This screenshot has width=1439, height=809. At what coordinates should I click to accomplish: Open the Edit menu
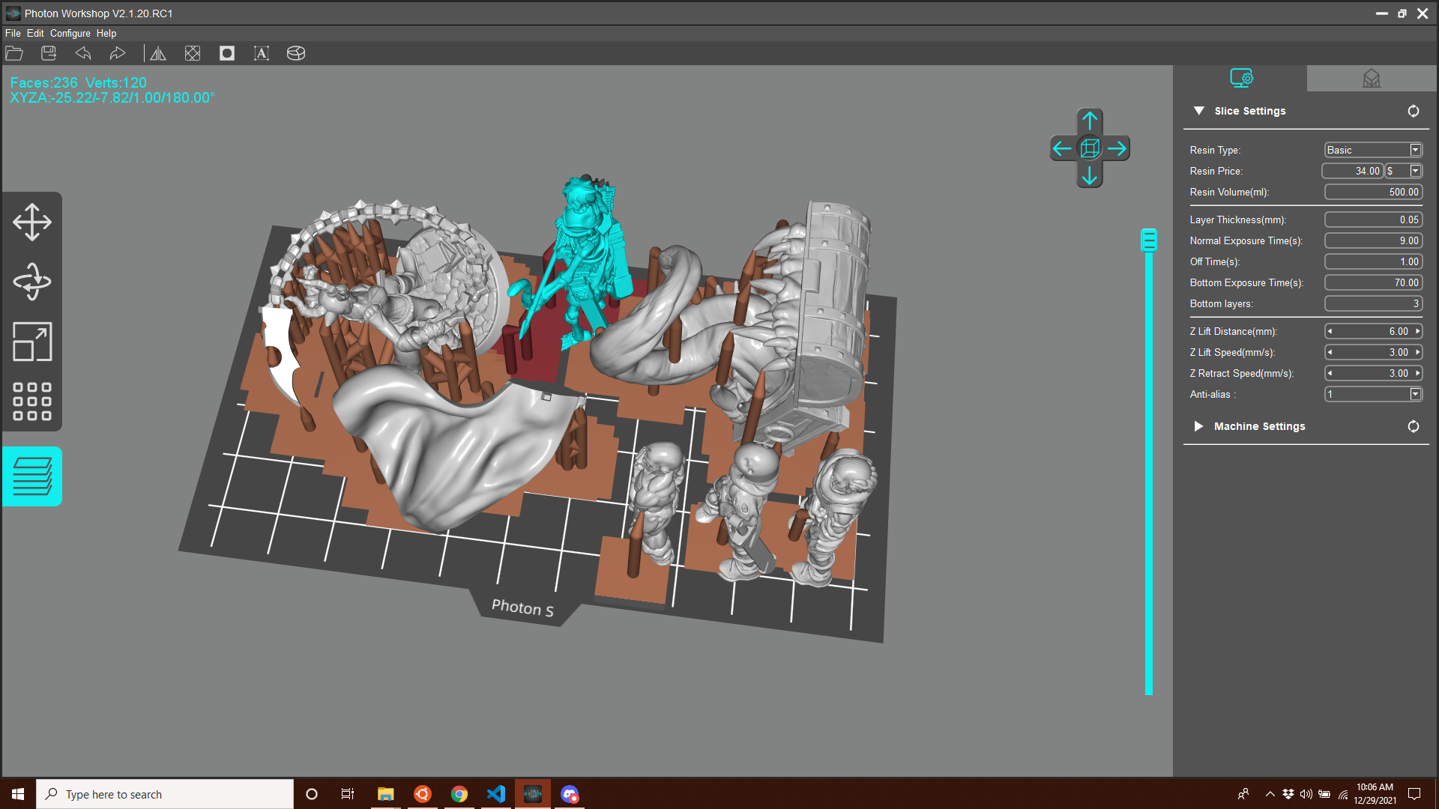pyautogui.click(x=35, y=33)
